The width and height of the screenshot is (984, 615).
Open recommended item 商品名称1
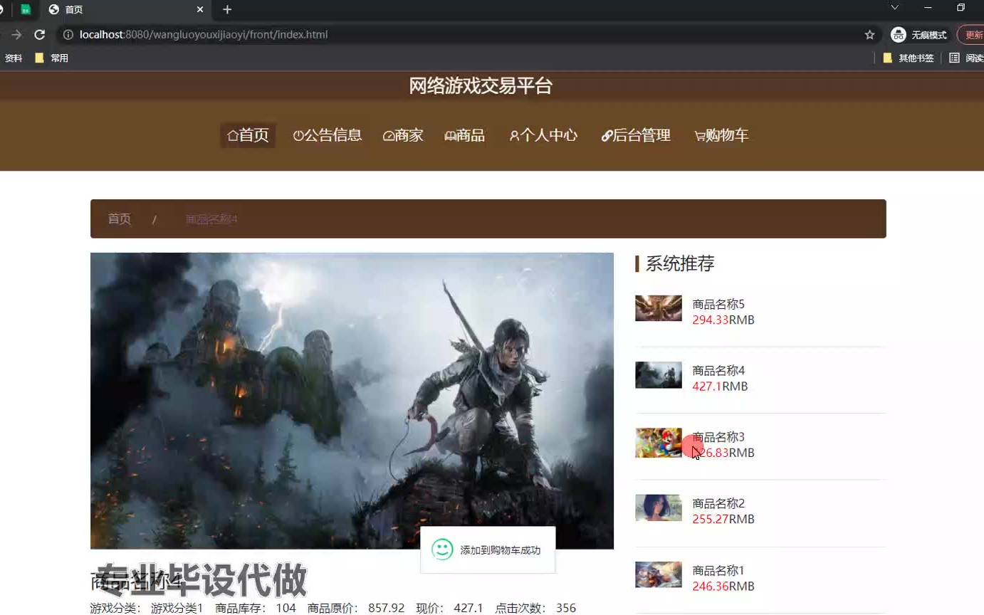(718, 570)
